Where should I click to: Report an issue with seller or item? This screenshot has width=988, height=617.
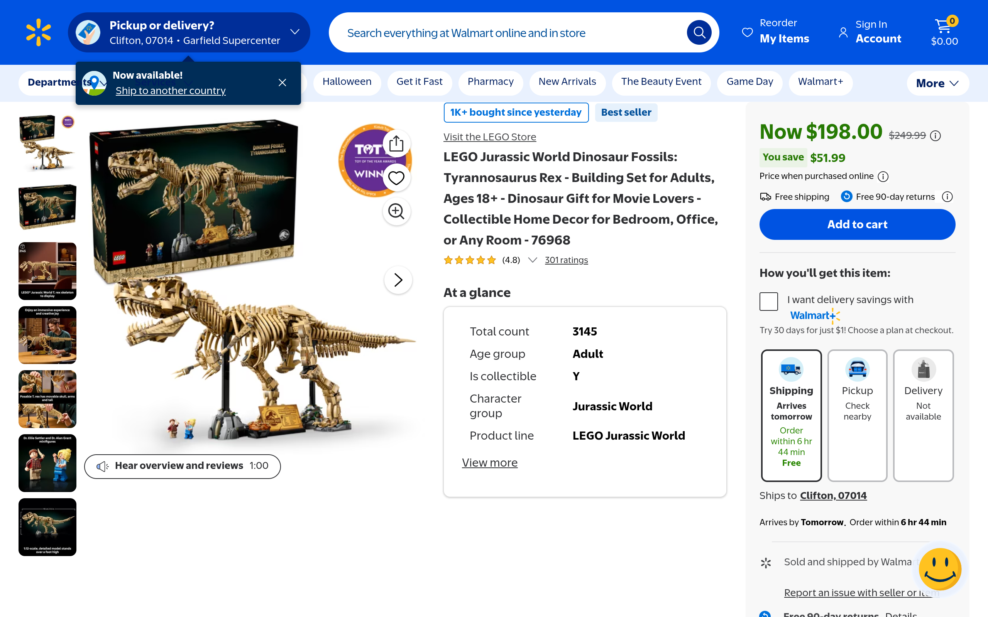pos(861,593)
